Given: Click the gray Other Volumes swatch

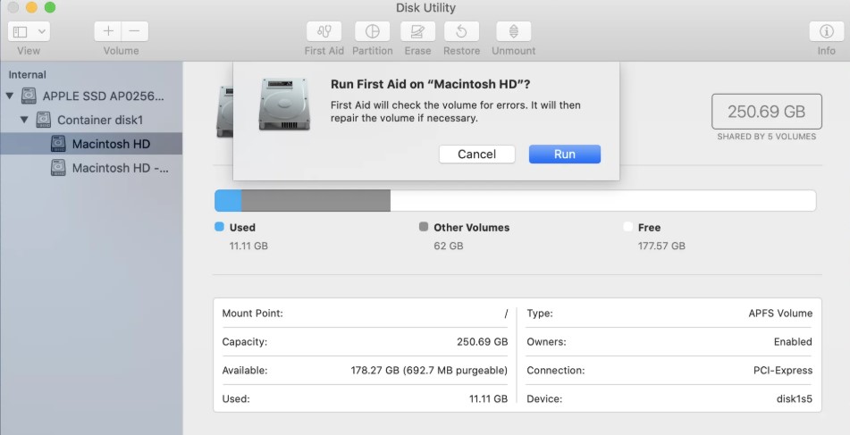Looking at the screenshot, I should click(x=424, y=227).
